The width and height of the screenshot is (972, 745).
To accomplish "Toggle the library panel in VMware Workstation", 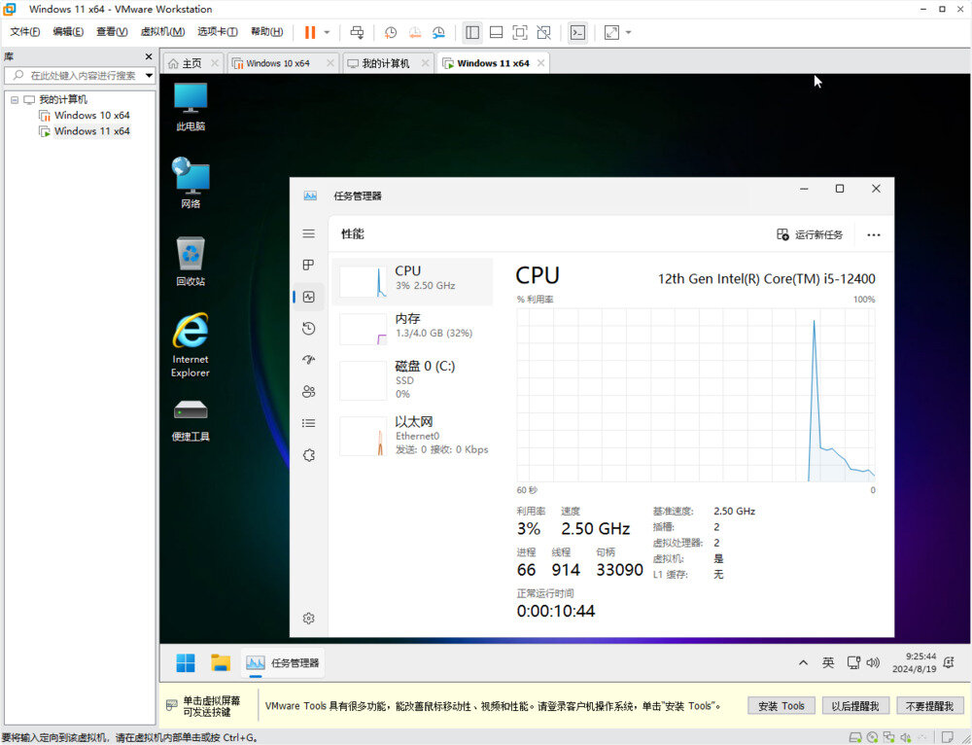I will [471, 32].
